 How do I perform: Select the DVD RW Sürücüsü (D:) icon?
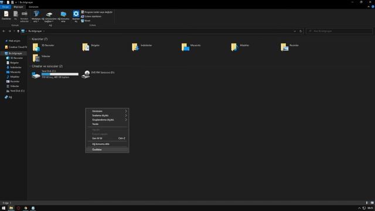(x=86, y=74)
